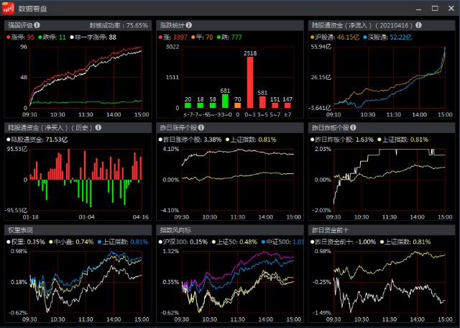Viewport: 460px width, 328px height.
Task: Open info icon for 陆股通资金(净流入) panel
Action: point(398,25)
